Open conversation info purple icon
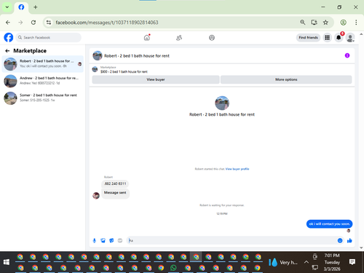 coord(347,55)
